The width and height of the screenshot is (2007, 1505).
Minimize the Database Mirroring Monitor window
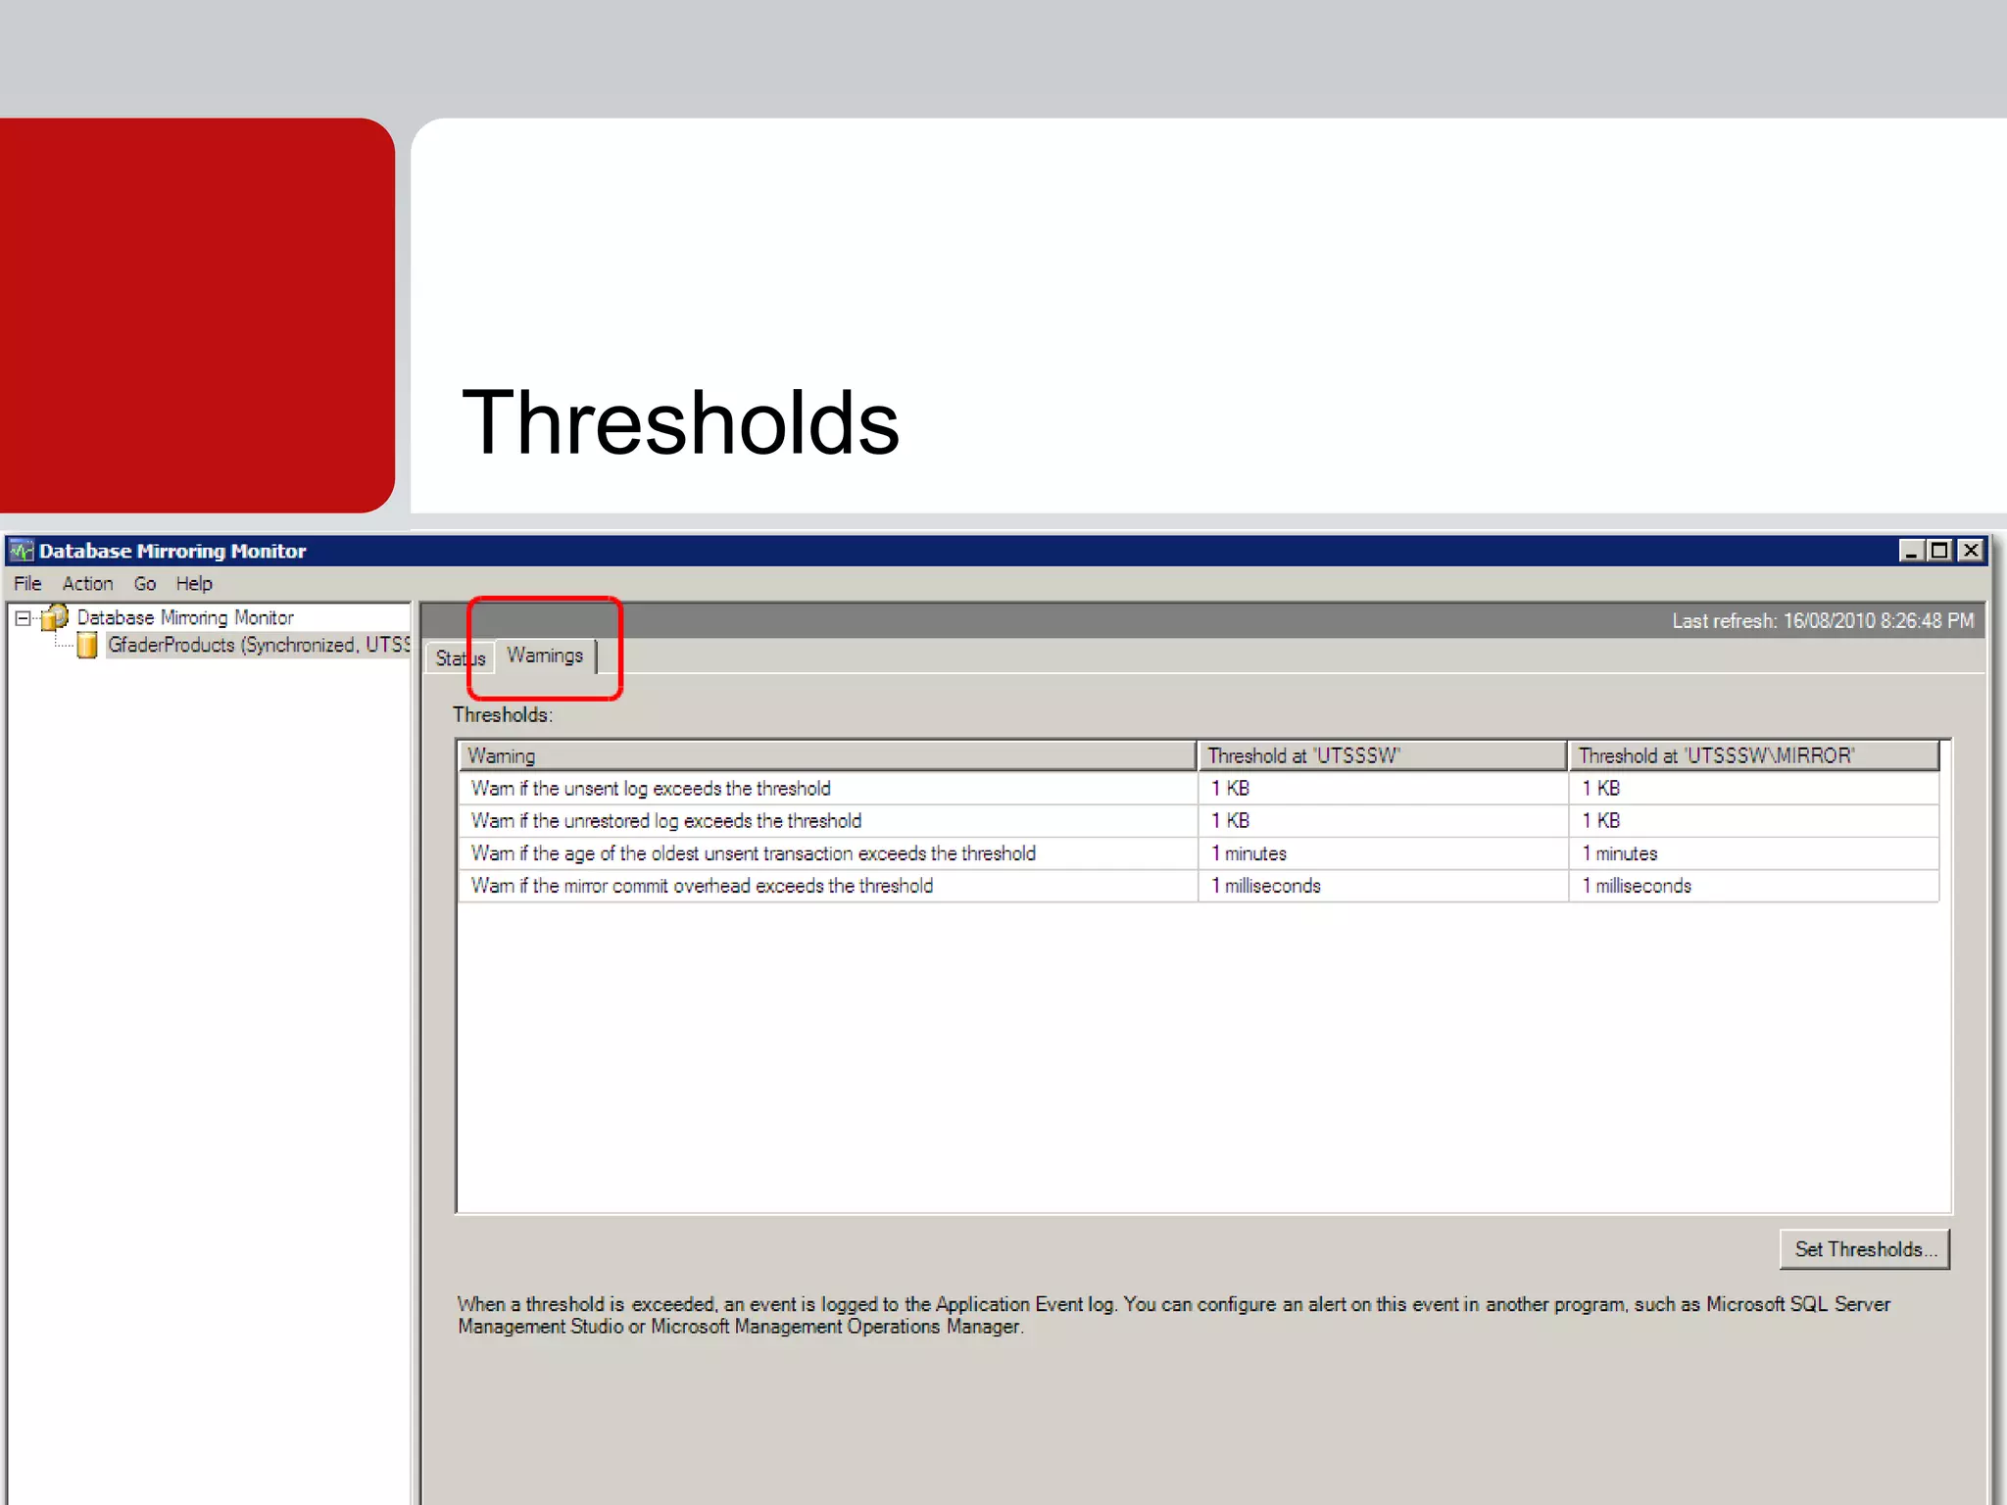(1911, 551)
